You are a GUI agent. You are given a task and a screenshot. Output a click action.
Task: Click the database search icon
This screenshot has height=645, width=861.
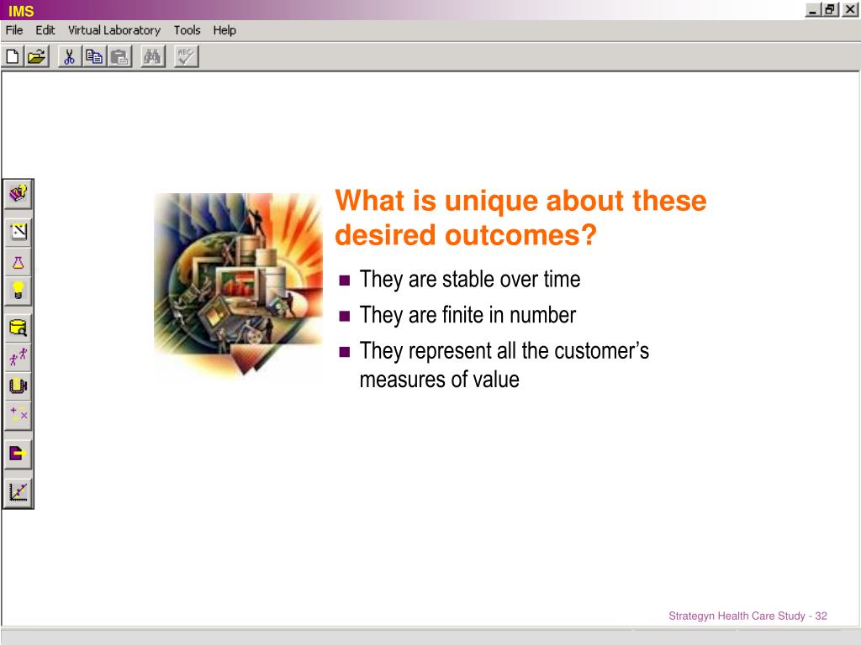[18, 328]
